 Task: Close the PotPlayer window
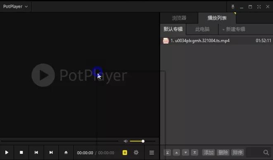(268, 7)
